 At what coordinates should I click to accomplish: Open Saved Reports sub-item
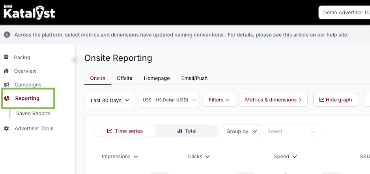pos(33,113)
